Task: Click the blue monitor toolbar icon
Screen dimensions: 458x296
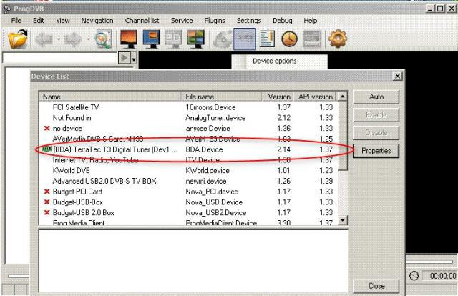Action: click(x=150, y=39)
